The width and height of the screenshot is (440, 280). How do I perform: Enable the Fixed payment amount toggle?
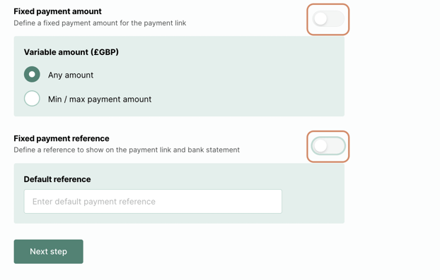pyautogui.click(x=328, y=19)
